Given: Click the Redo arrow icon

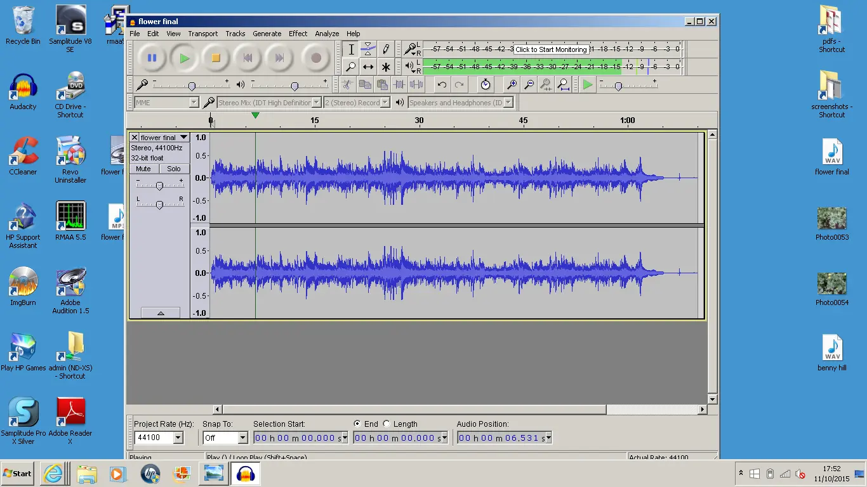Looking at the screenshot, I should click(x=460, y=85).
